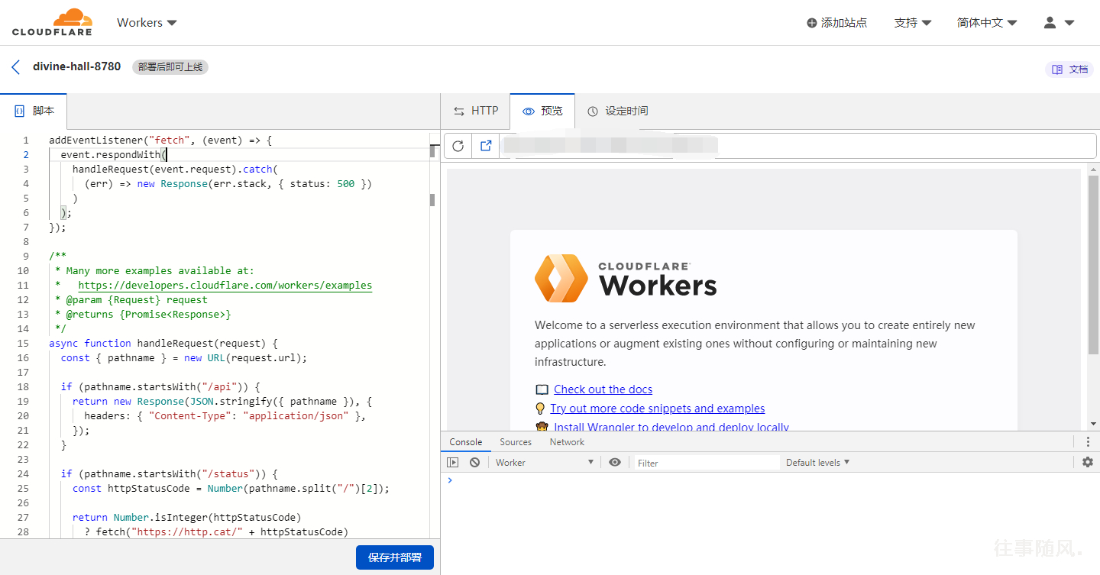Click the divine-hall-8780 worker name
Image resolution: width=1100 pixels, height=575 pixels.
click(76, 66)
